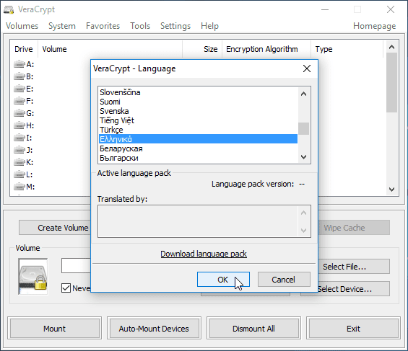Click Cancel in Language dialog
Image resolution: width=408 pixels, height=351 pixels.
(284, 280)
